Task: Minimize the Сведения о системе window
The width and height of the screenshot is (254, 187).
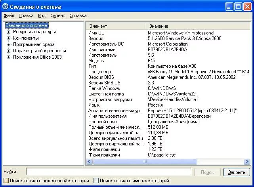Action: [x=229, y=7]
